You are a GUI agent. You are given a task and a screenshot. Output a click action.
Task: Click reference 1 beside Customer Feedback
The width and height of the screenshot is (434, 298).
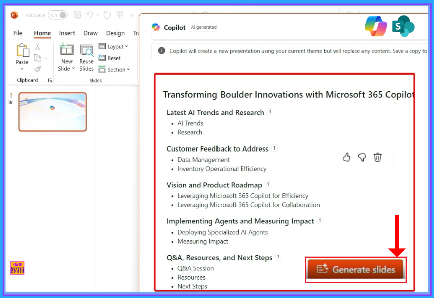(274, 148)
